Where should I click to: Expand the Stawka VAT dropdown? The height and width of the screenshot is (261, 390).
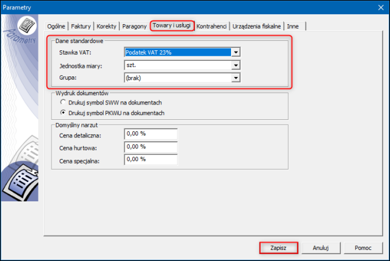point(235,53)
